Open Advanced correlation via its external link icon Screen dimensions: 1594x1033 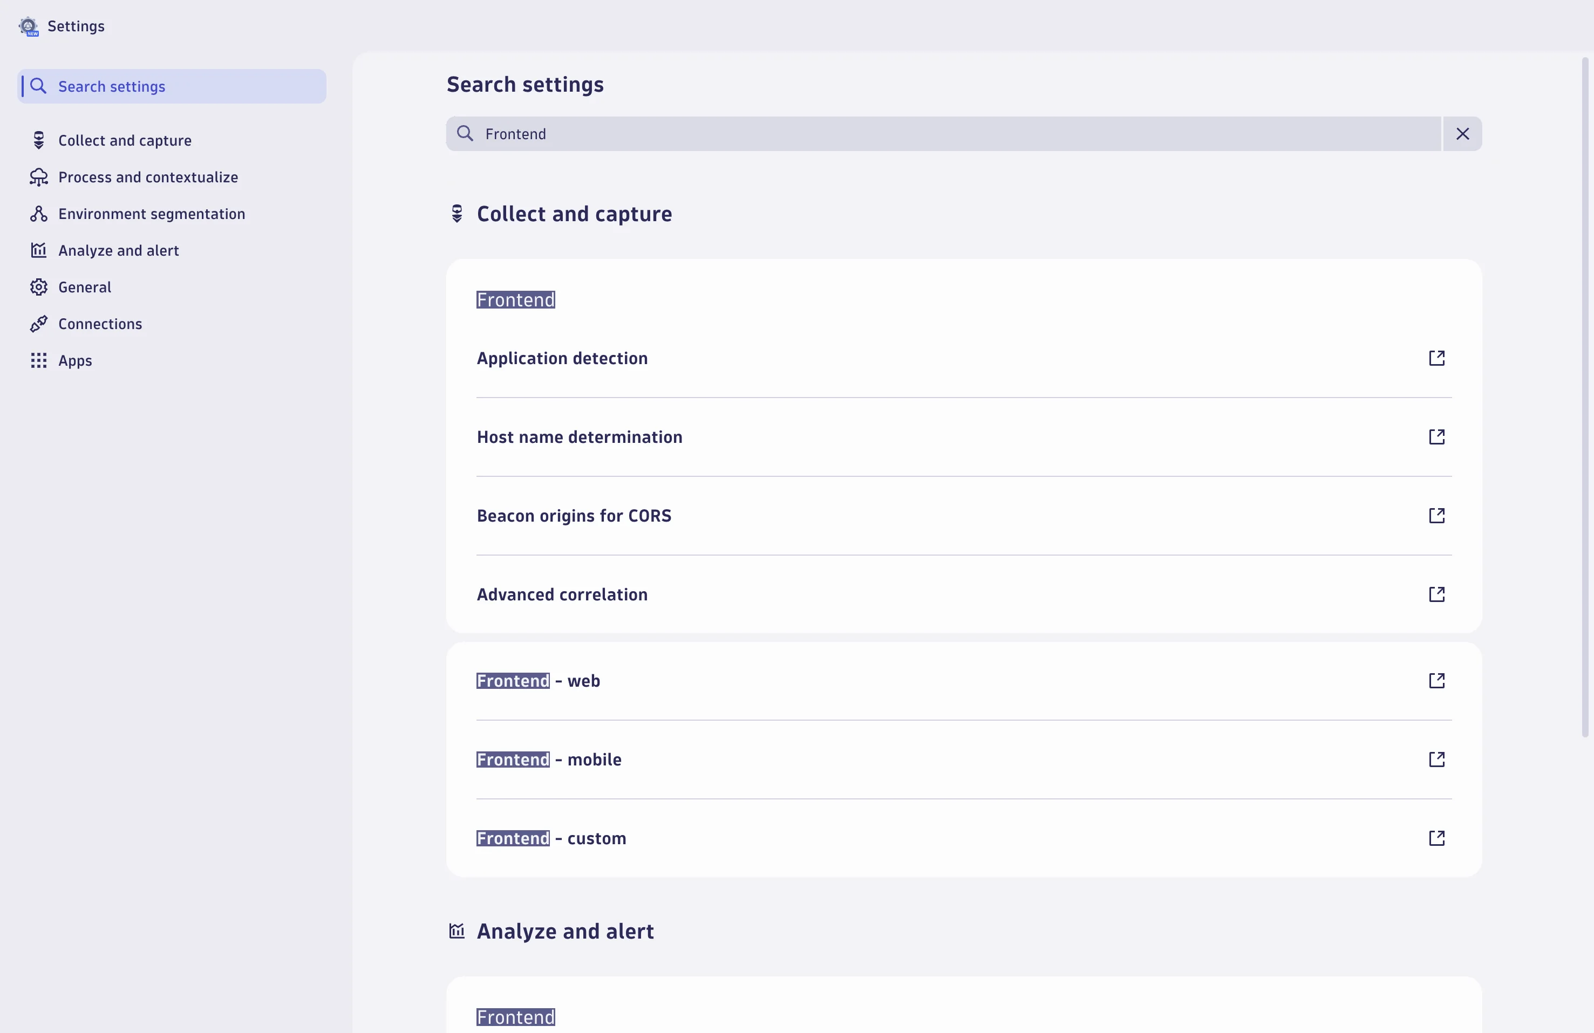click(1436, 594)
